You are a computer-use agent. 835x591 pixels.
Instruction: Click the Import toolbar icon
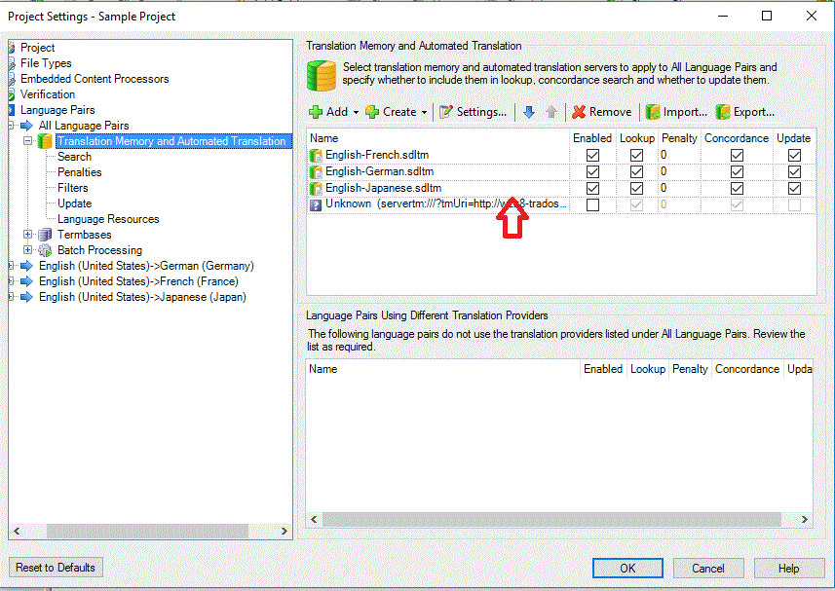click(653, 112)
